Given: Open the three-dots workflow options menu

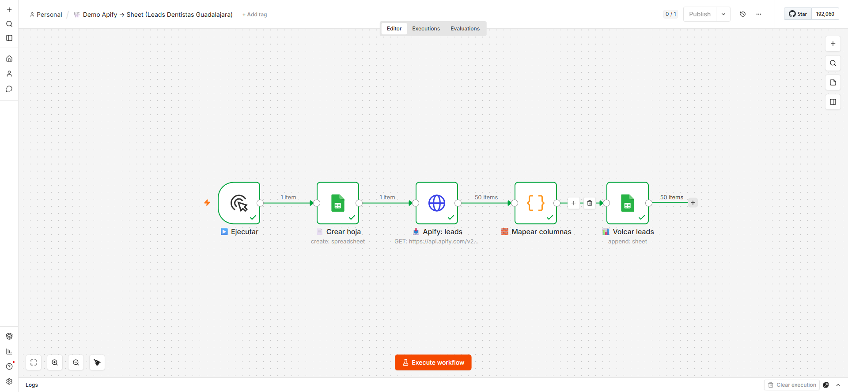Looking at the screenshot, I should [759, 14].
